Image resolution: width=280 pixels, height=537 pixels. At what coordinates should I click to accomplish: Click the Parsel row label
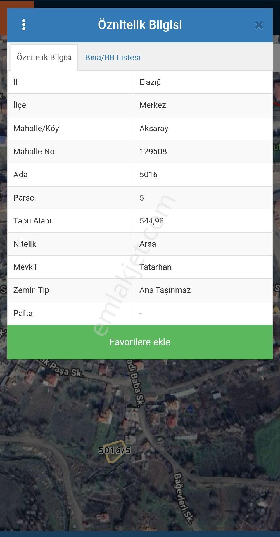point(25,198)
